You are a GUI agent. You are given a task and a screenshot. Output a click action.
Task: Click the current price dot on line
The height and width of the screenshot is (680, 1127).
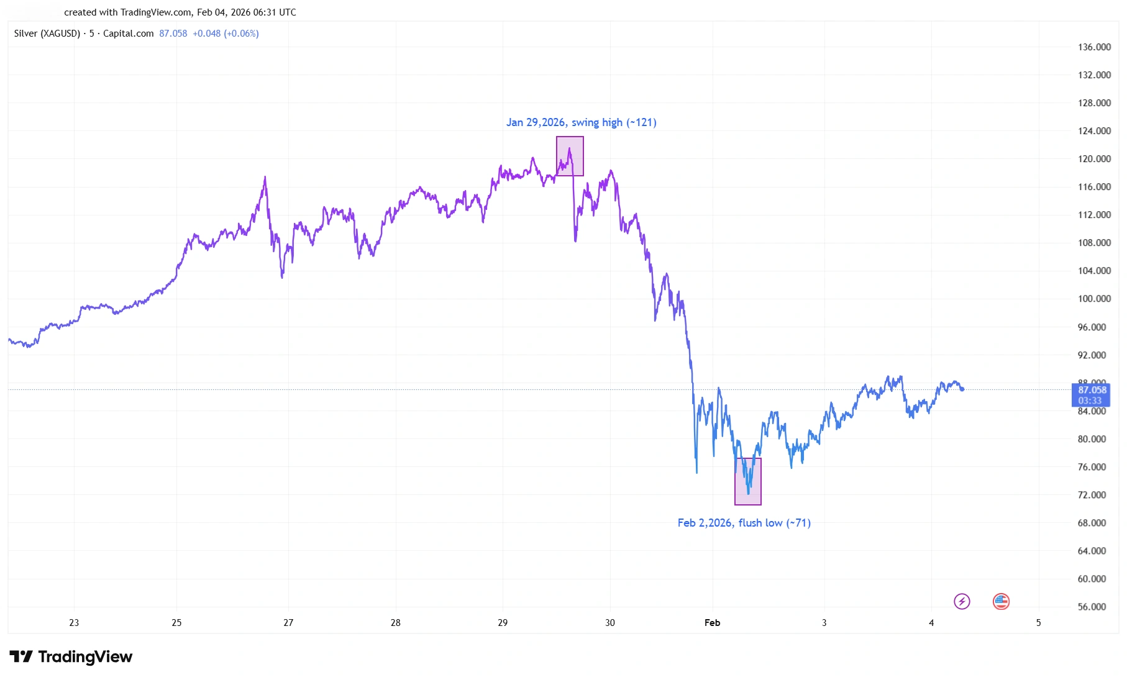[x=962, y=389]
